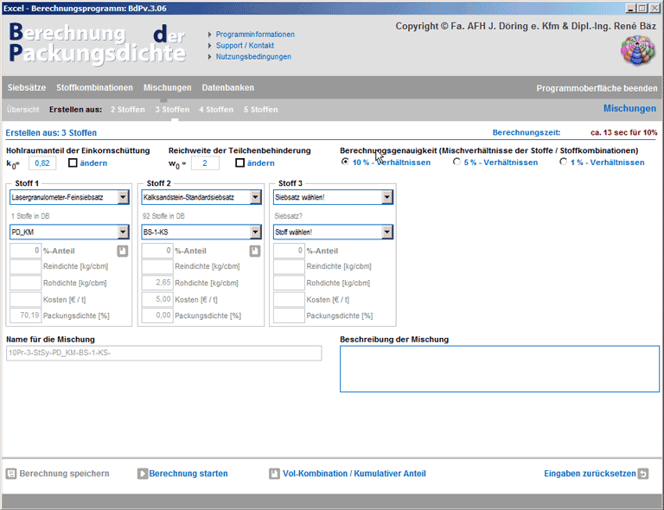664x510 pixels.
Task: Click the colorful spheres logo icon
Action: tap(638, 50)
